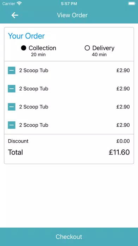Choose the Delivery label text
This screenshot has height=246, width=138.
(x=103, y=48)
